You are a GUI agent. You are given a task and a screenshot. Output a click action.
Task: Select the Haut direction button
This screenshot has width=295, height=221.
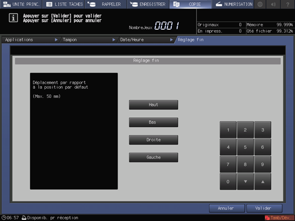[153, 105]
